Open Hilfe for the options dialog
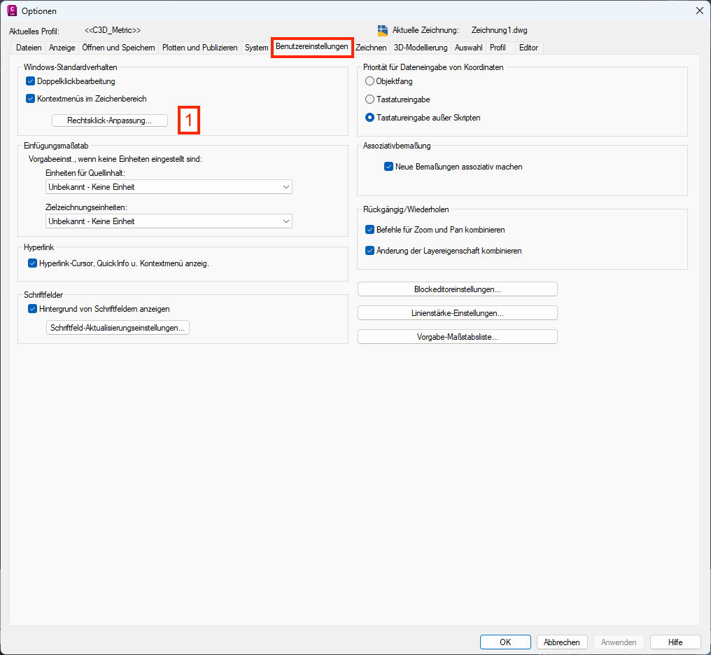The width and height of the screenshot is (711, 655). 675,642
